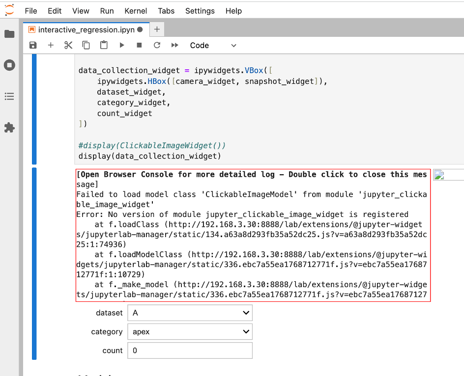This screenshot has height=376, width=464.
Task: Open the Settings menu
Action: pos(200,11)
